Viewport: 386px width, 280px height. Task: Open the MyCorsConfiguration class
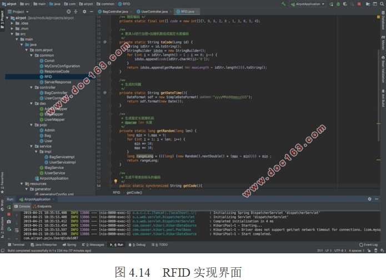pyautogui.click(x=60, y=66)
